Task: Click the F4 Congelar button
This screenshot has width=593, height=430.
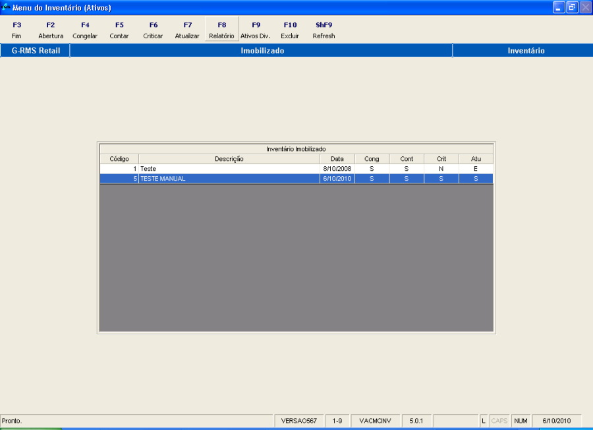Action: coord(85,30)
